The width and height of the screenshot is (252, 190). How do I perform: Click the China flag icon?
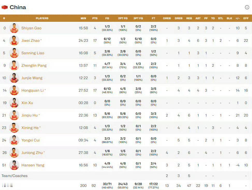click(x=5, y=7)
